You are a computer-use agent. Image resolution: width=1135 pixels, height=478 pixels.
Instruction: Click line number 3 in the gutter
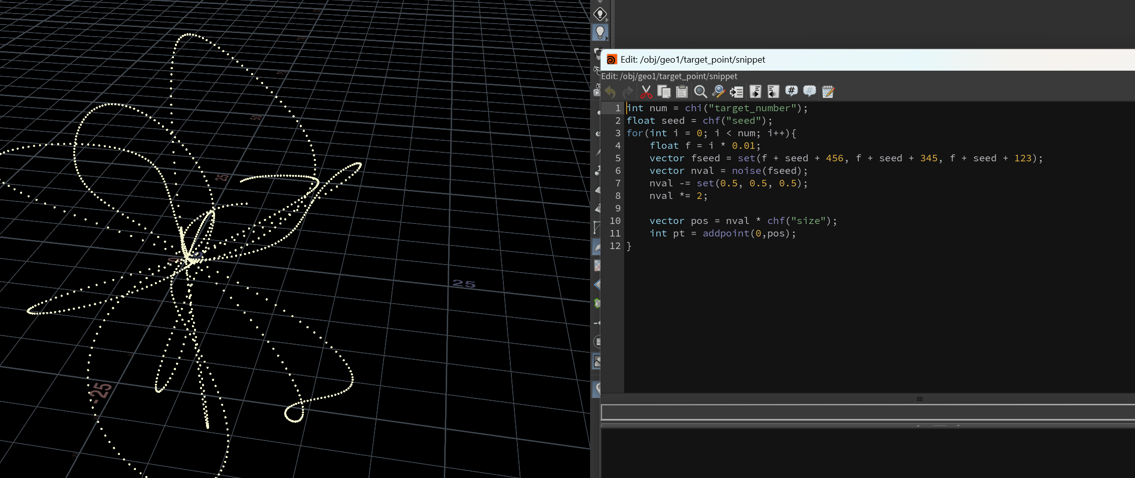tap(618, 133)
